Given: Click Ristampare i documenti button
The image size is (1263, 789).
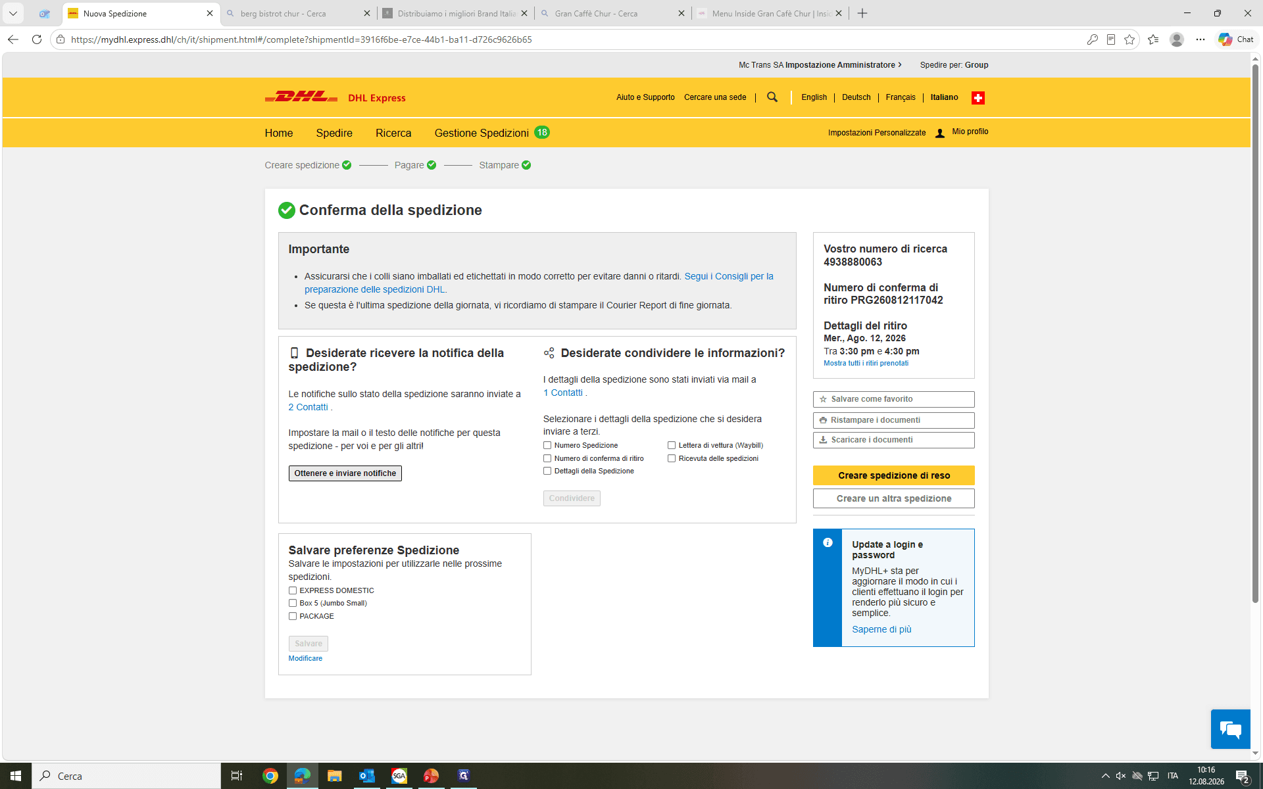Looking at the screenshot, I should [893, 420].
